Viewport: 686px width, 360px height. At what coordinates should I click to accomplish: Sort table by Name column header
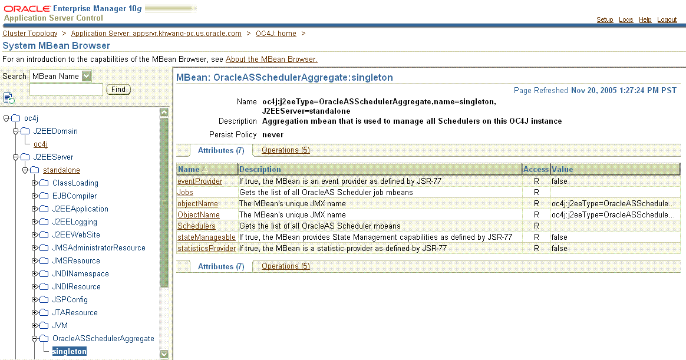(x=188, y=169)
